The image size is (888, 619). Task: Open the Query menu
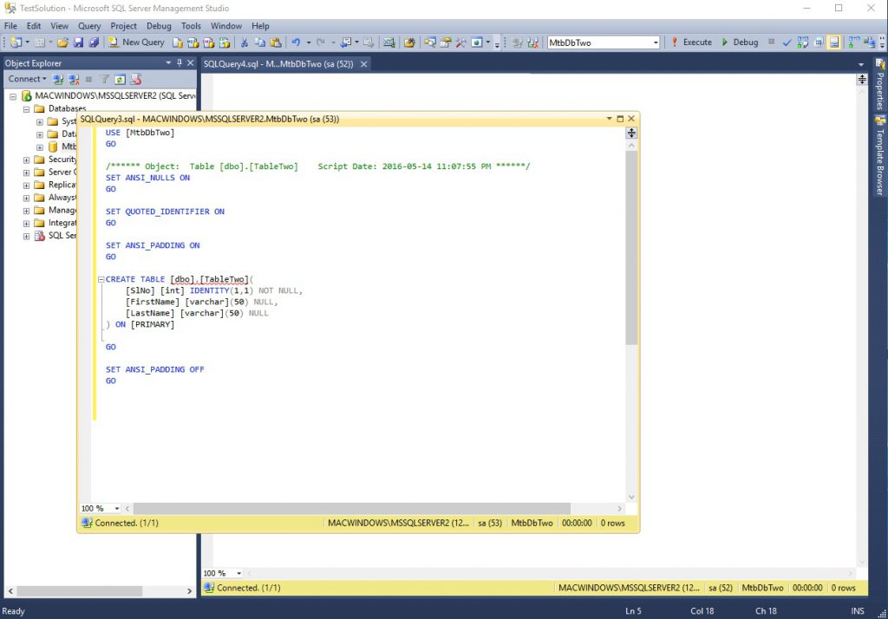click(89, 26)
